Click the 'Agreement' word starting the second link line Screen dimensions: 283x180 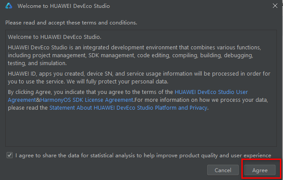(22, 100)
